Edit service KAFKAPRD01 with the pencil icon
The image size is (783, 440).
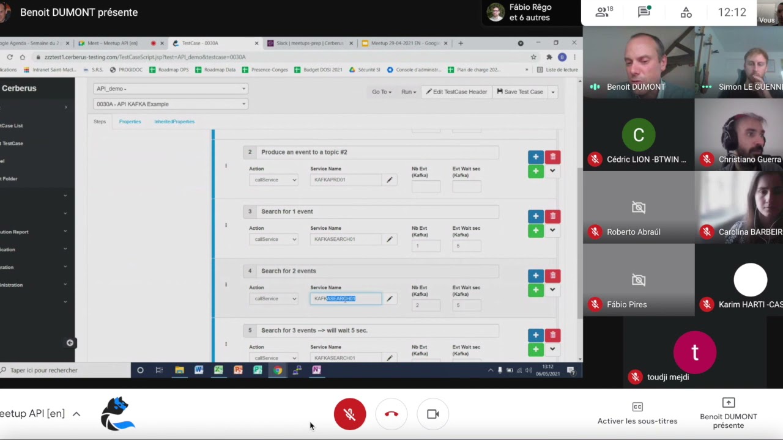tap(389, 180)
